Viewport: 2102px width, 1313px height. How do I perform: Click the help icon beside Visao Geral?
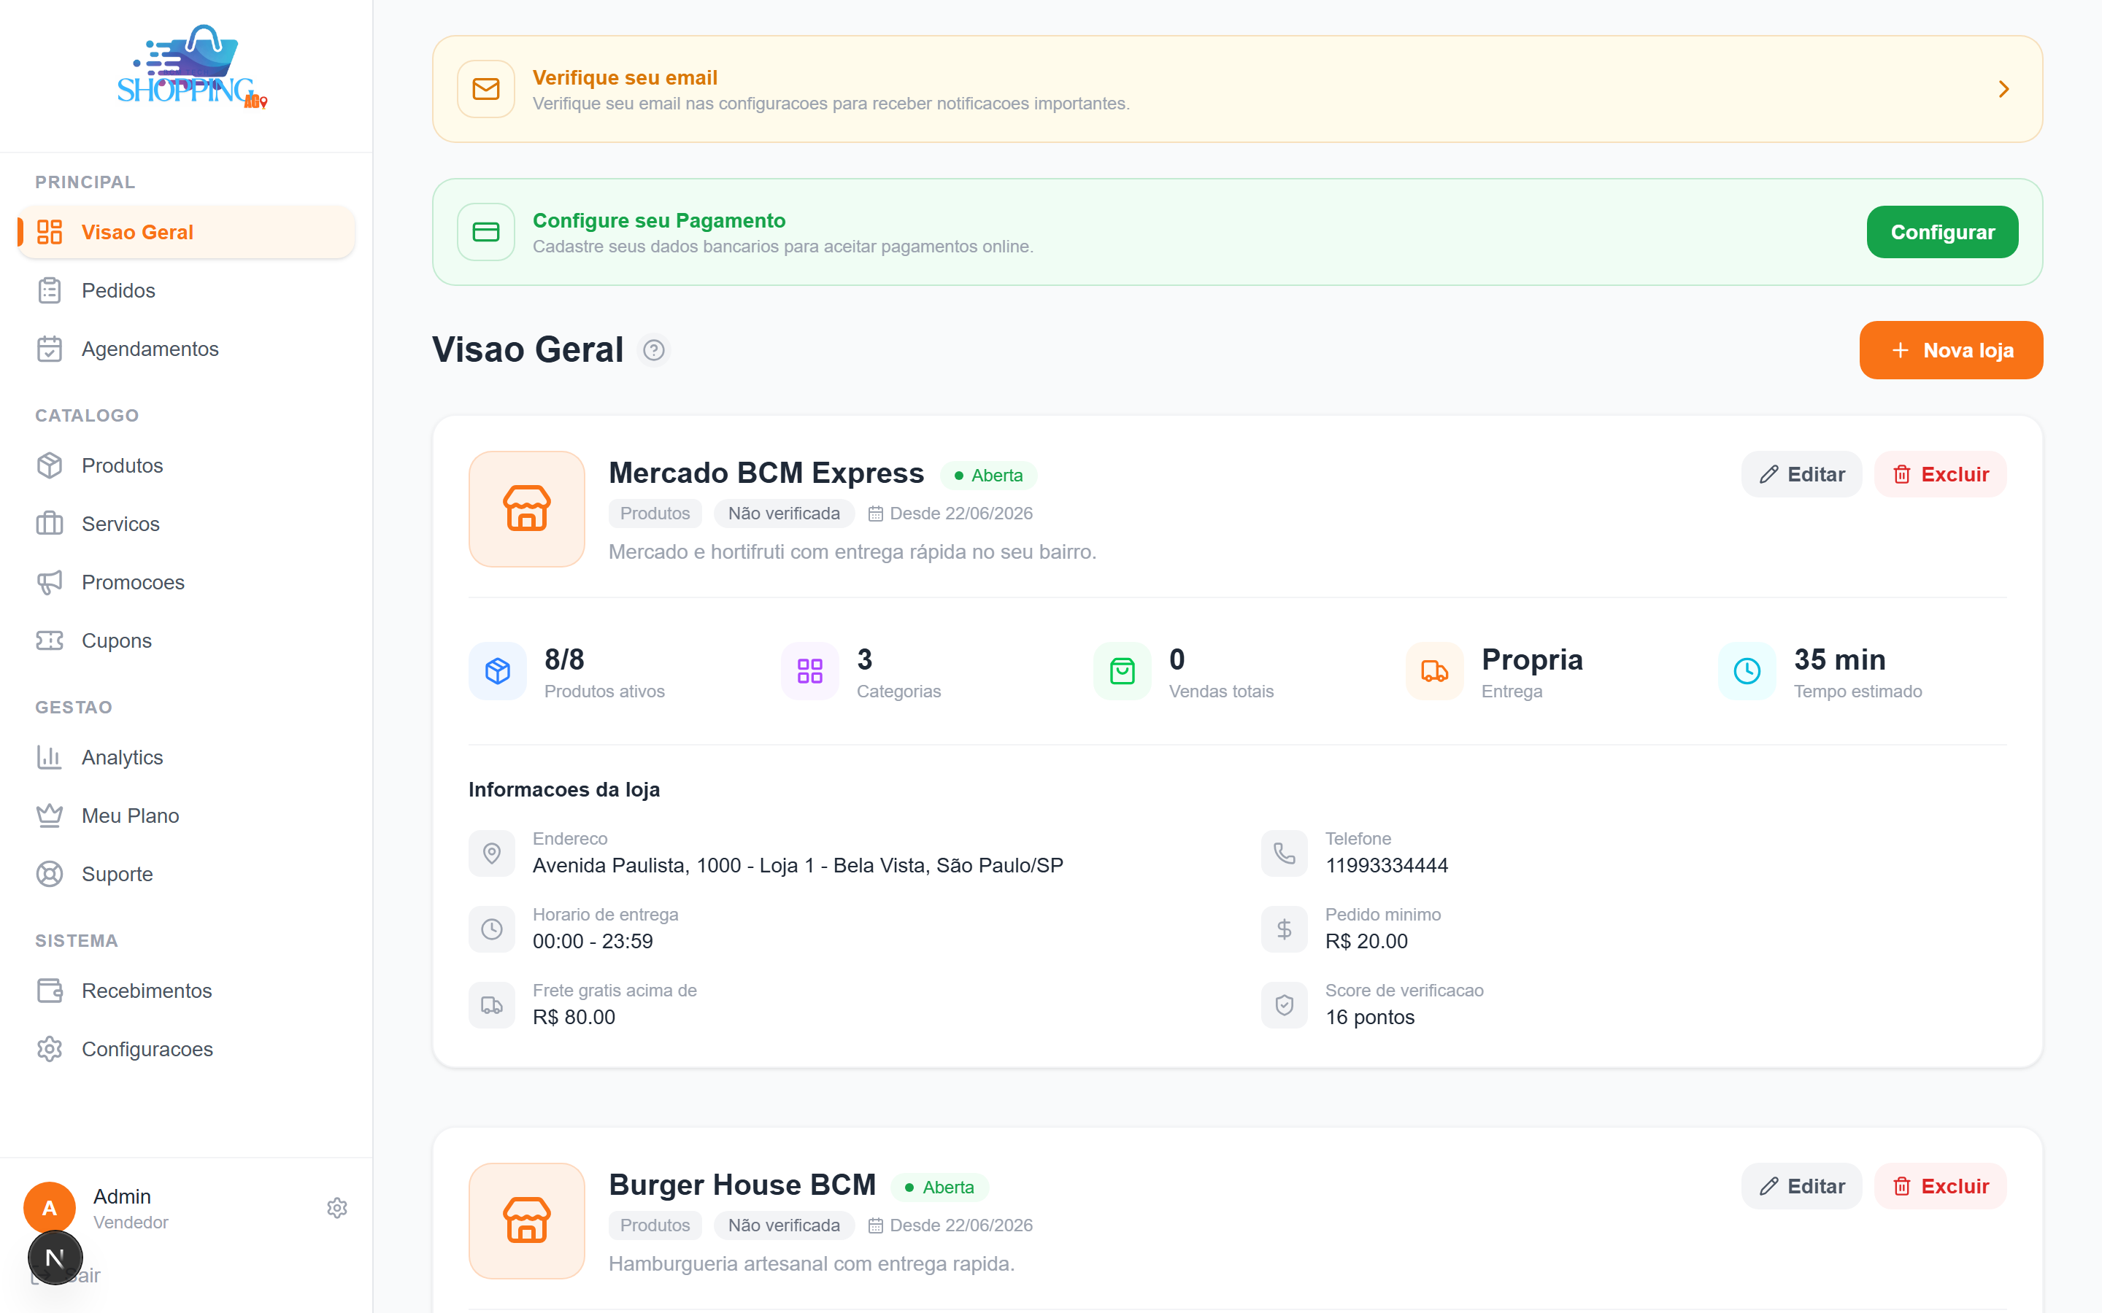tap(654, 350)
